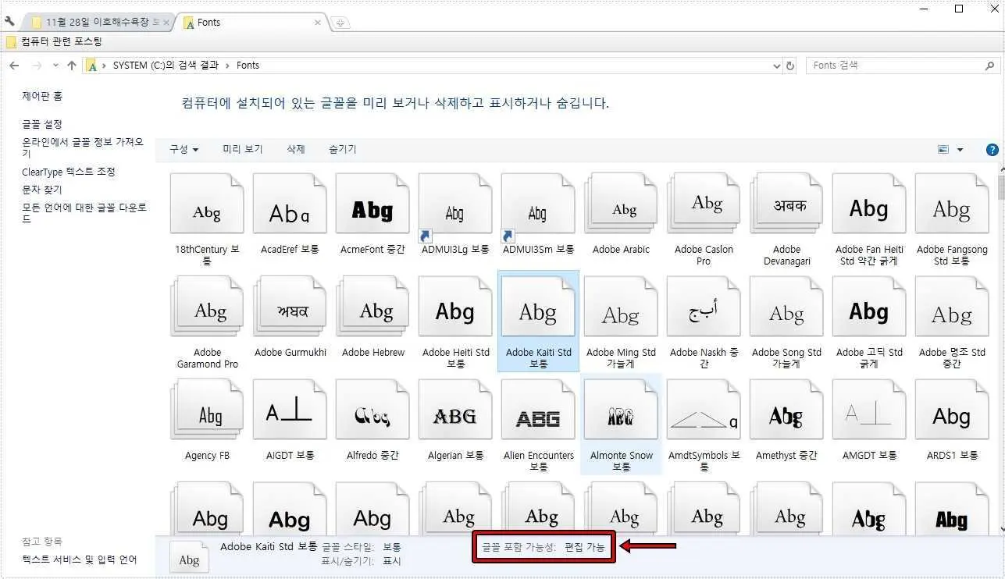Select the Adobe Devanagari font family
Screen dimensions: 1005x579
click(786, 204)
